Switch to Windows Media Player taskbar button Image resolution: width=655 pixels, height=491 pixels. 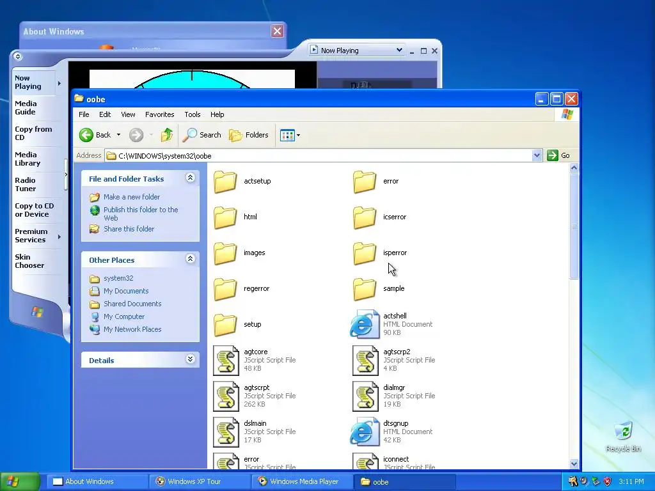pyautogui.click(x=303, y=482)
